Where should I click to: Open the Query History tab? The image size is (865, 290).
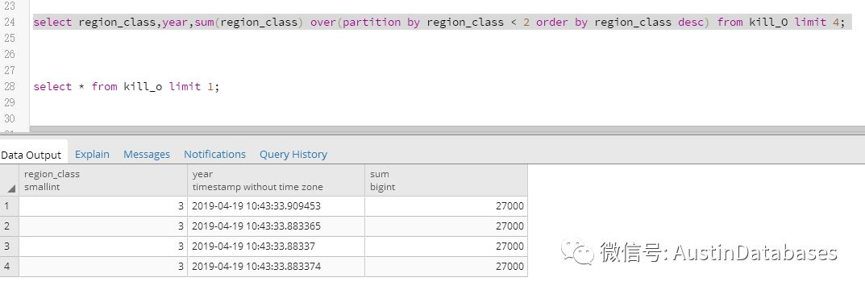[293, 155]
